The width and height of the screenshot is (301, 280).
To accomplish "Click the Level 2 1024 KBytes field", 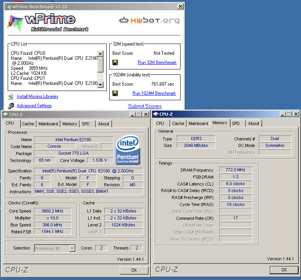I will pos(124,225).
